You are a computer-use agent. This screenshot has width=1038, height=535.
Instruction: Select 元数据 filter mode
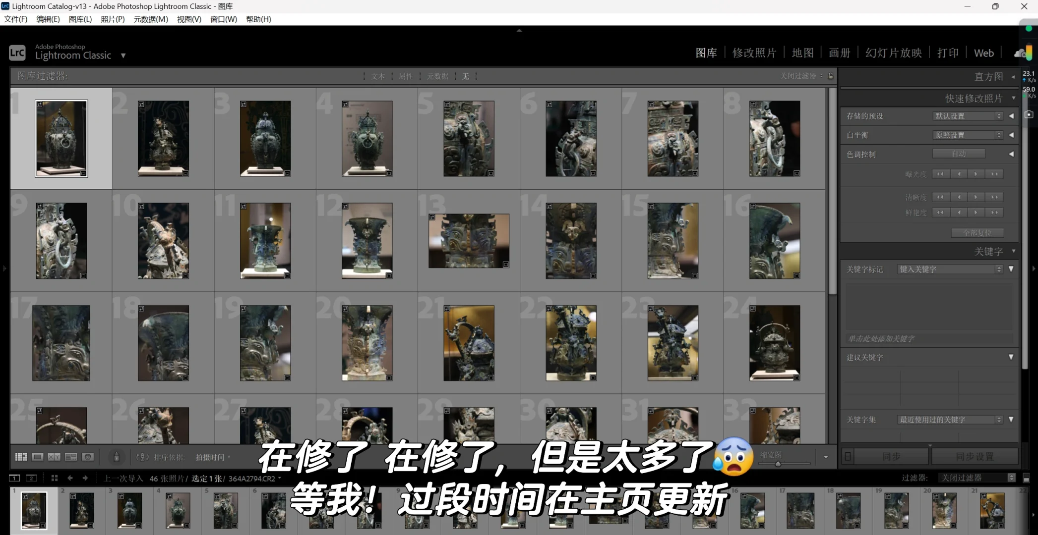(x=437, y=76)
